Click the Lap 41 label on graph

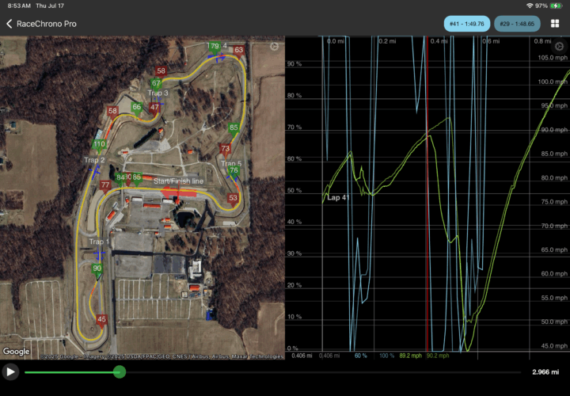[x=337, y=196]
